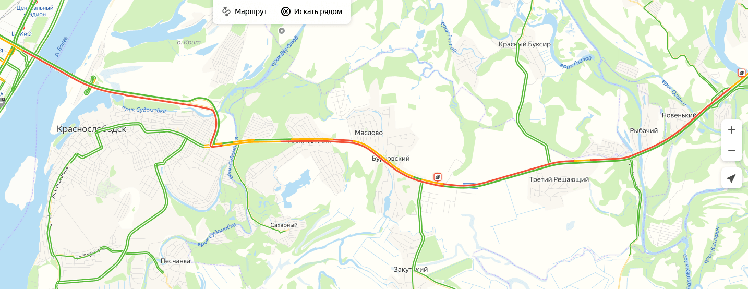748x289 pixels.
Task: Select the Красный Буксир label
Action: (x=525, y=44)
